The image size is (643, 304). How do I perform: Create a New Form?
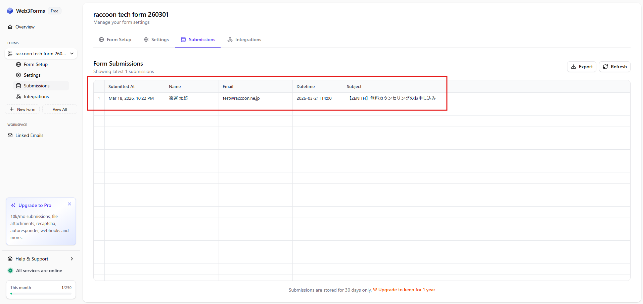click(22, 109)
